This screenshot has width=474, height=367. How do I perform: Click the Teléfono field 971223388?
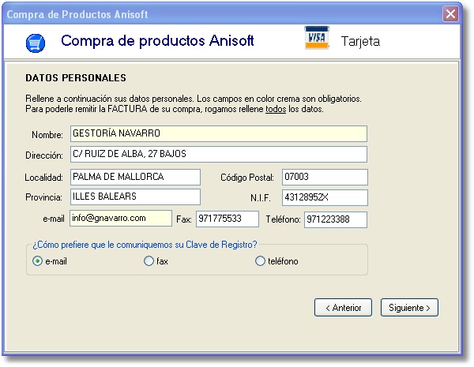[x=336, y=219]
